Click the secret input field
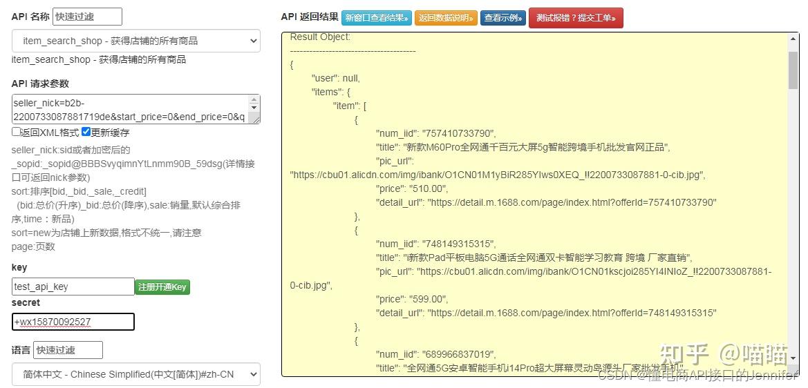 click(73, 322)
